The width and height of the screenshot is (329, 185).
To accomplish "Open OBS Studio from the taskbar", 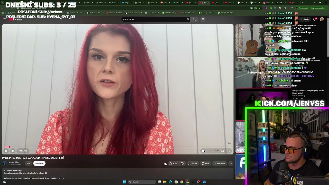I will 199,182.
